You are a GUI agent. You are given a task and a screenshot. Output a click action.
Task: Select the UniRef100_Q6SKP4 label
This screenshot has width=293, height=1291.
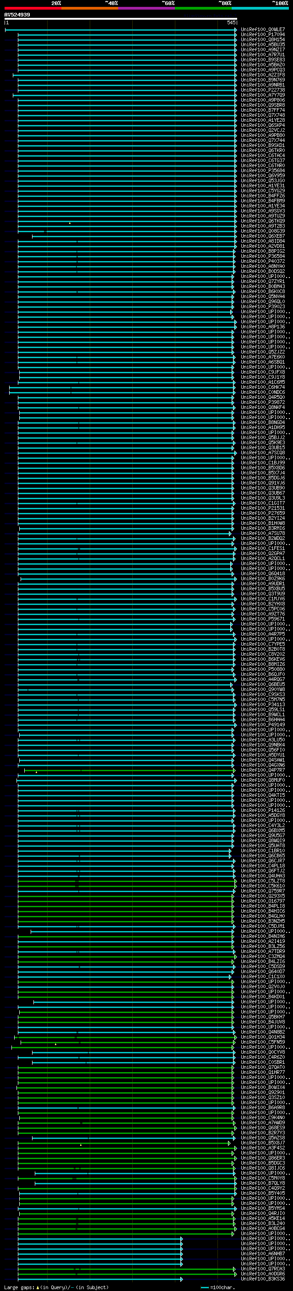tap(262, 125)
